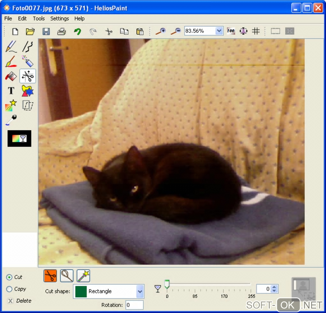Choose the lasso cut mode button

pyautogui.click(x=67, y=276)
